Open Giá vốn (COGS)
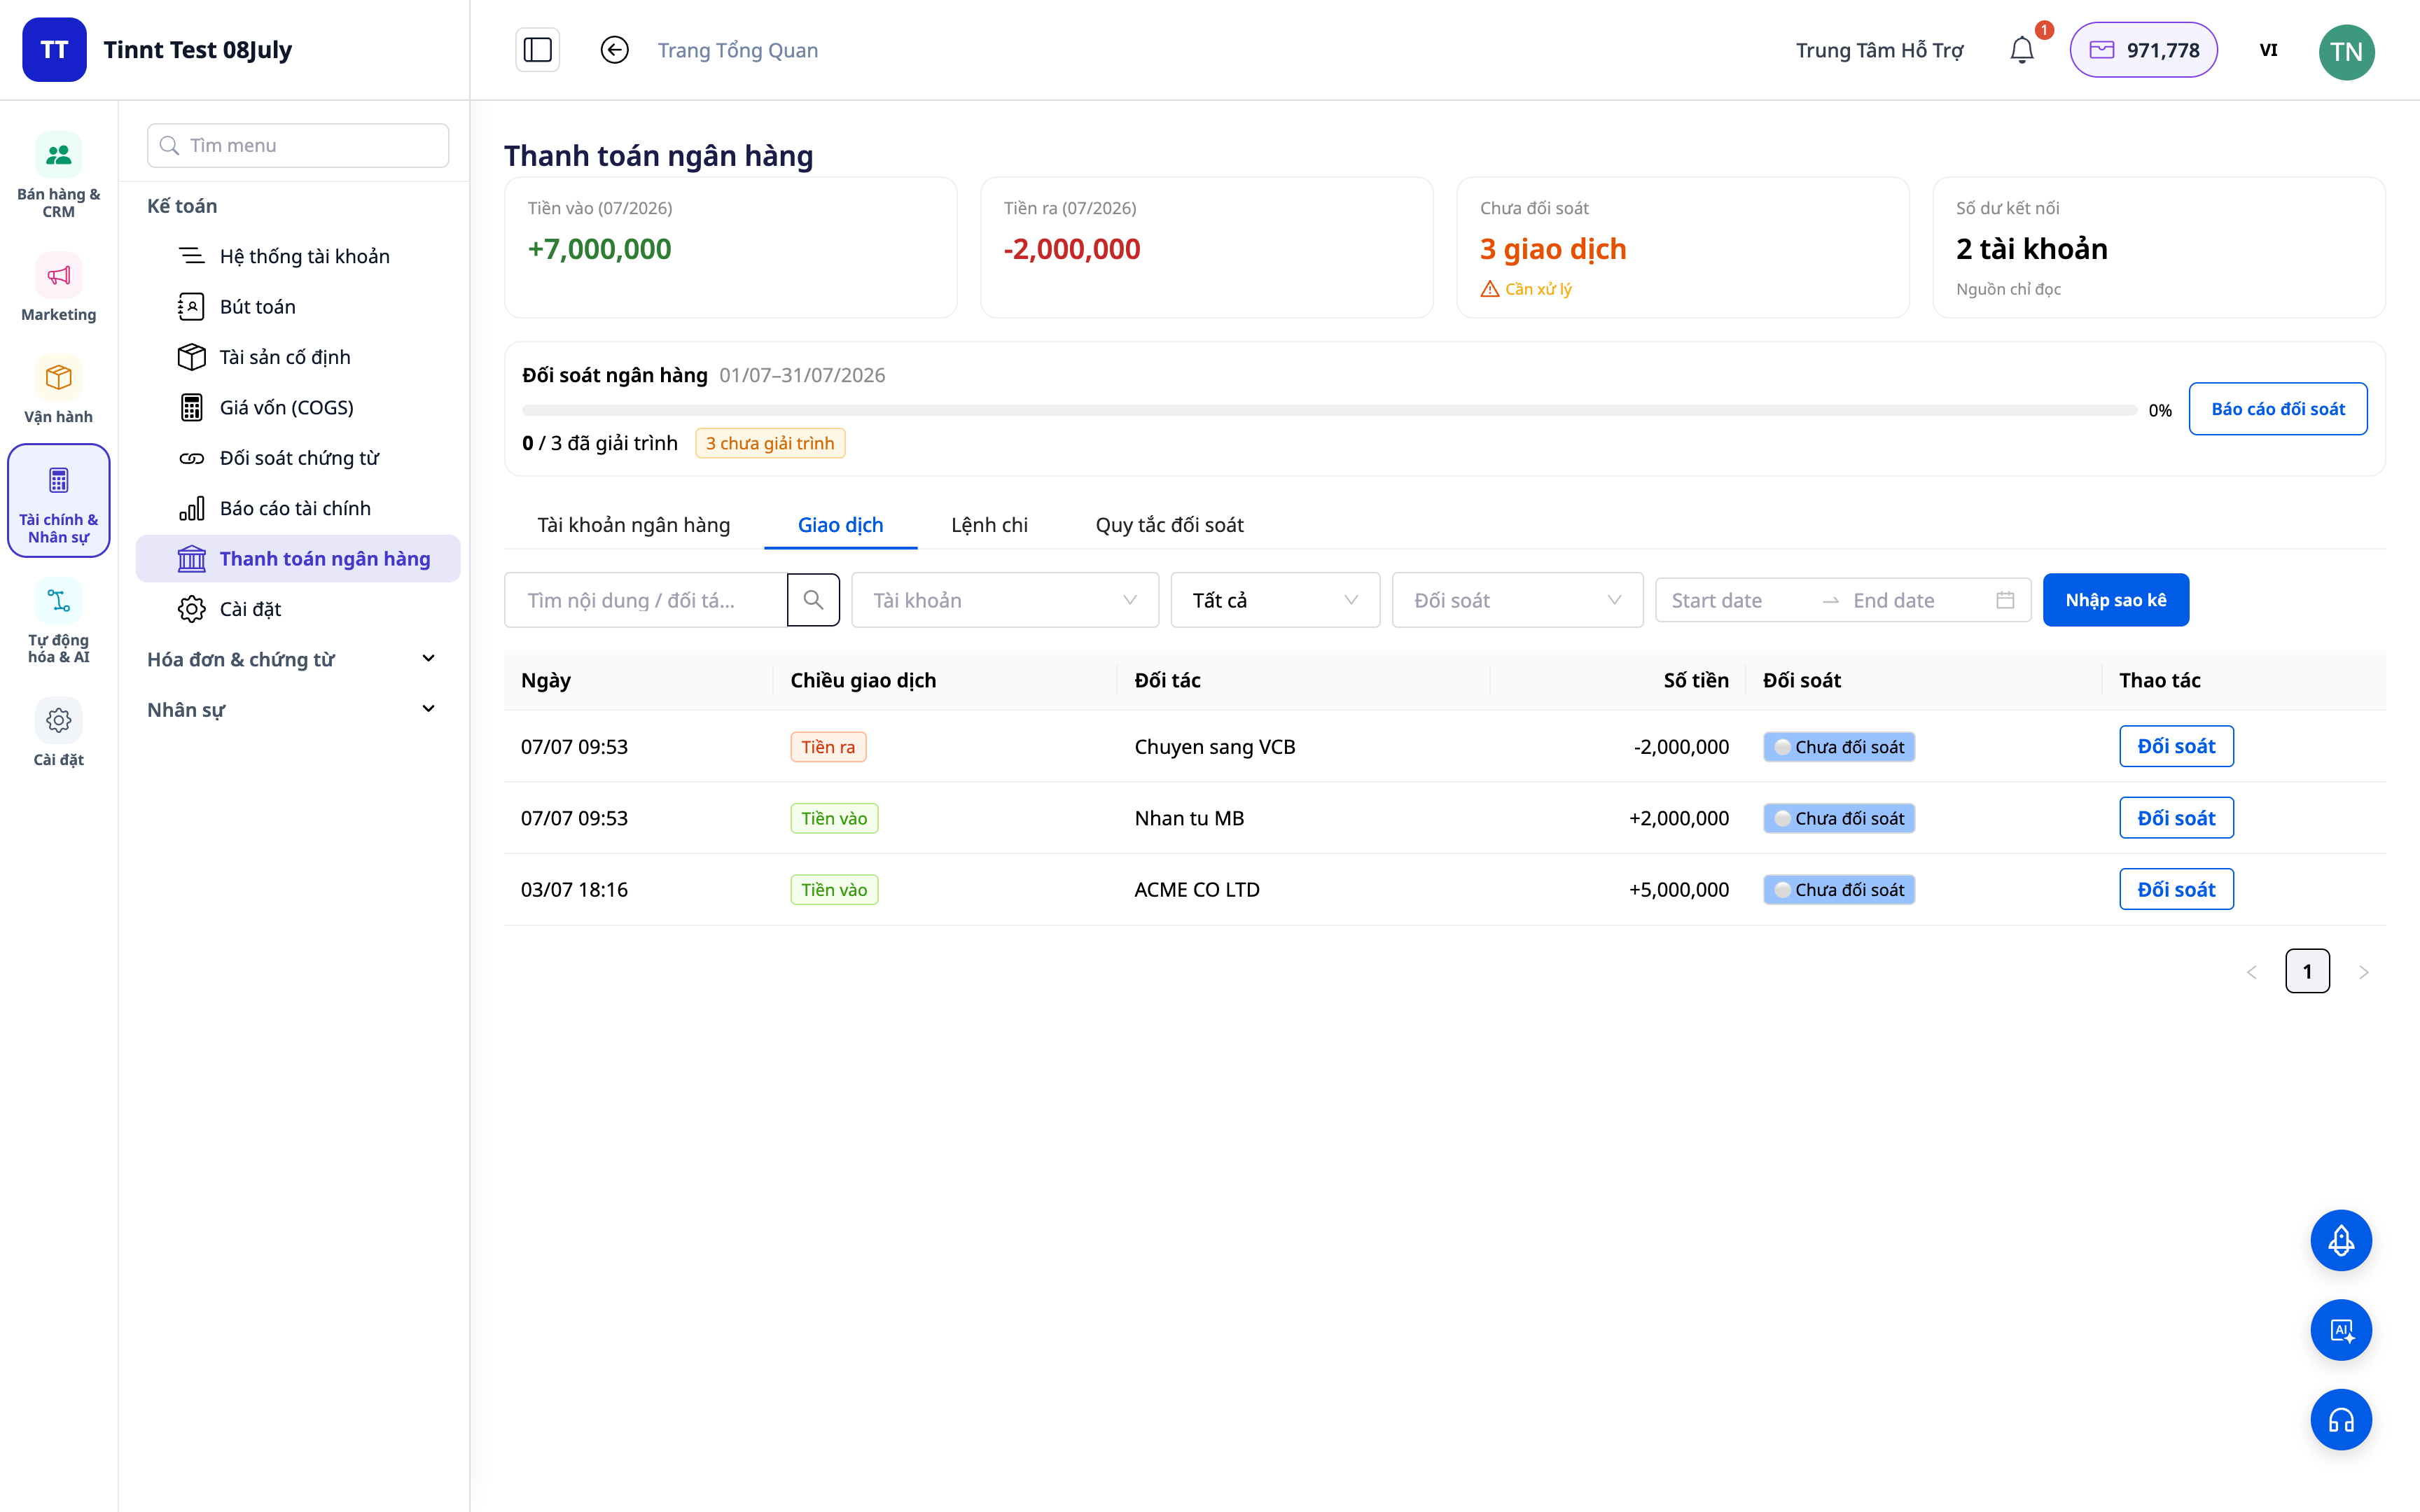Screen dimensions: 2420x1512 click(298, 407)
